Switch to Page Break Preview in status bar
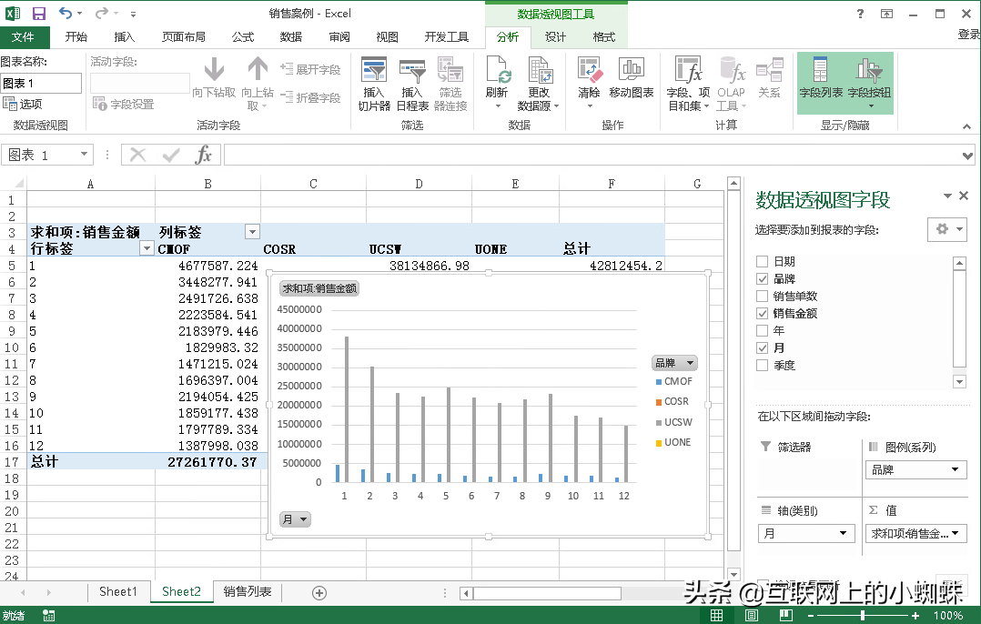 click(x=786, y=615)
